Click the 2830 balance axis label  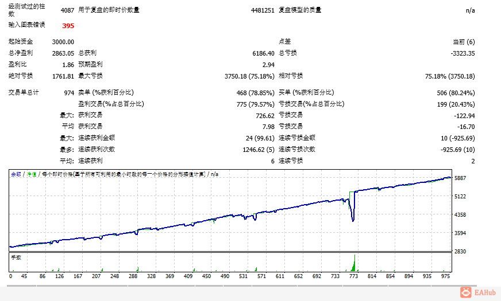coord(460,252)
